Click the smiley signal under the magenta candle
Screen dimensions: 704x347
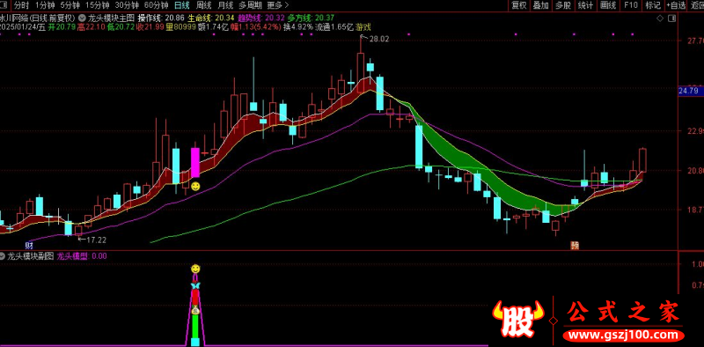195,186
